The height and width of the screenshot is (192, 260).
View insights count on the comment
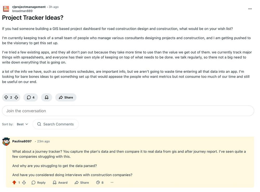(x=100, y=182)
